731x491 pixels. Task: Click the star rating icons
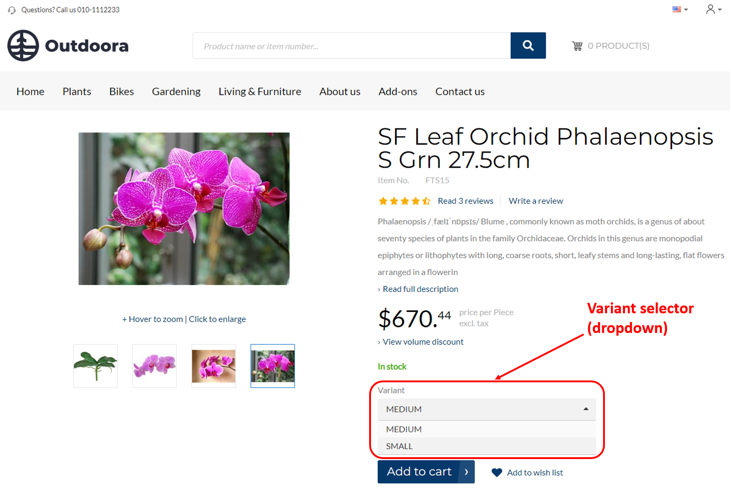click(404, 201)
